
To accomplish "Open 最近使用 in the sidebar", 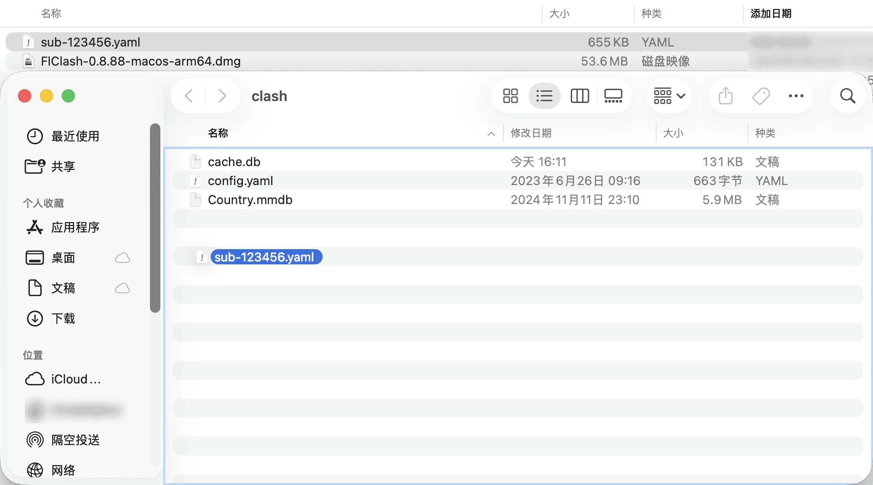I will point(75,136).
